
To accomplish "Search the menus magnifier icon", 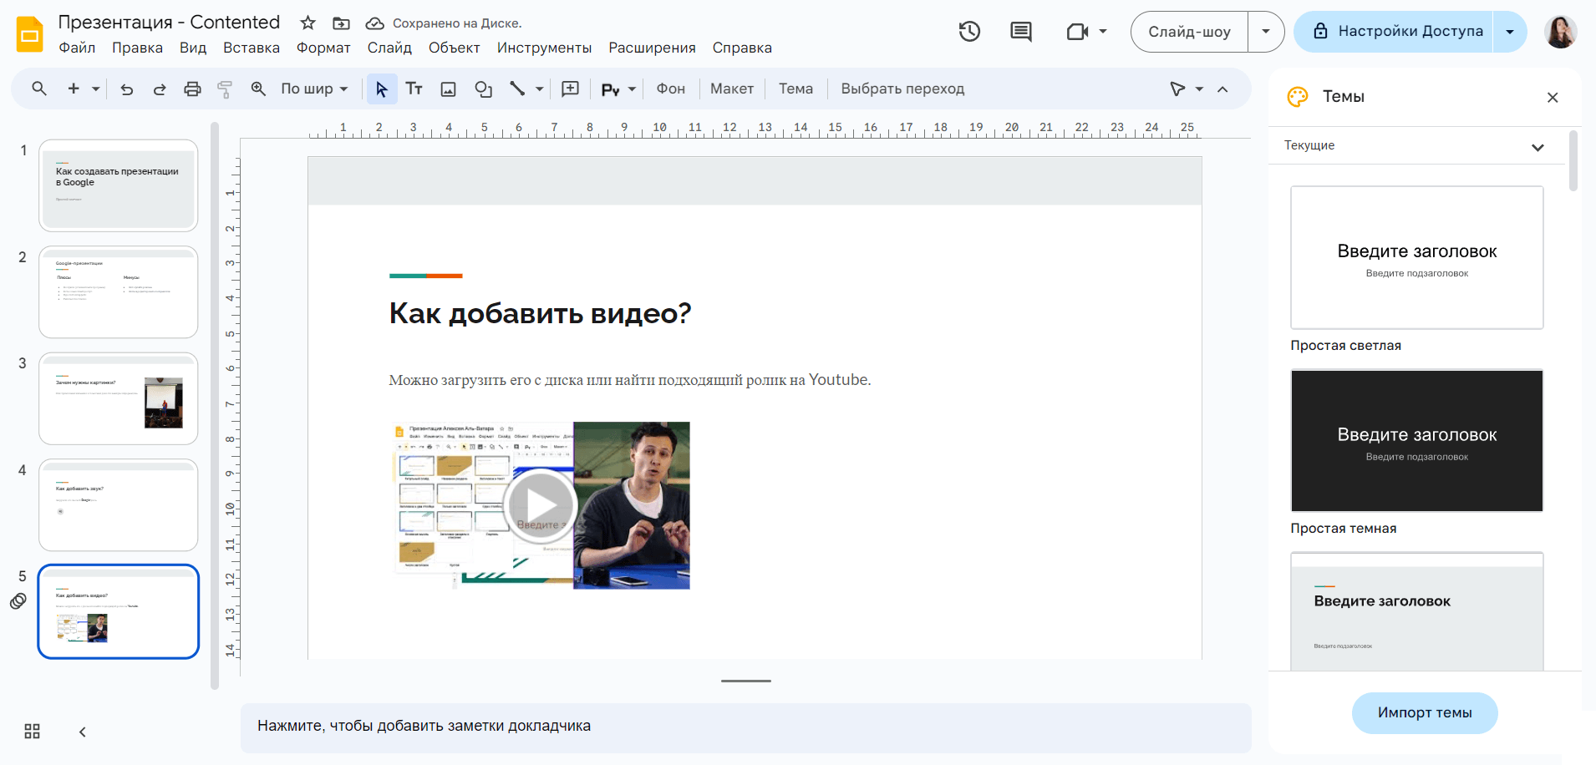I will (x=39, y=89).
